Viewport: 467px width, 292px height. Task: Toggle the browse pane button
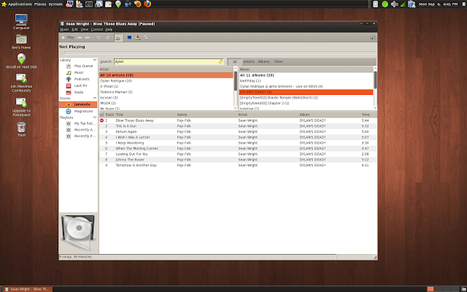(118, 37)
